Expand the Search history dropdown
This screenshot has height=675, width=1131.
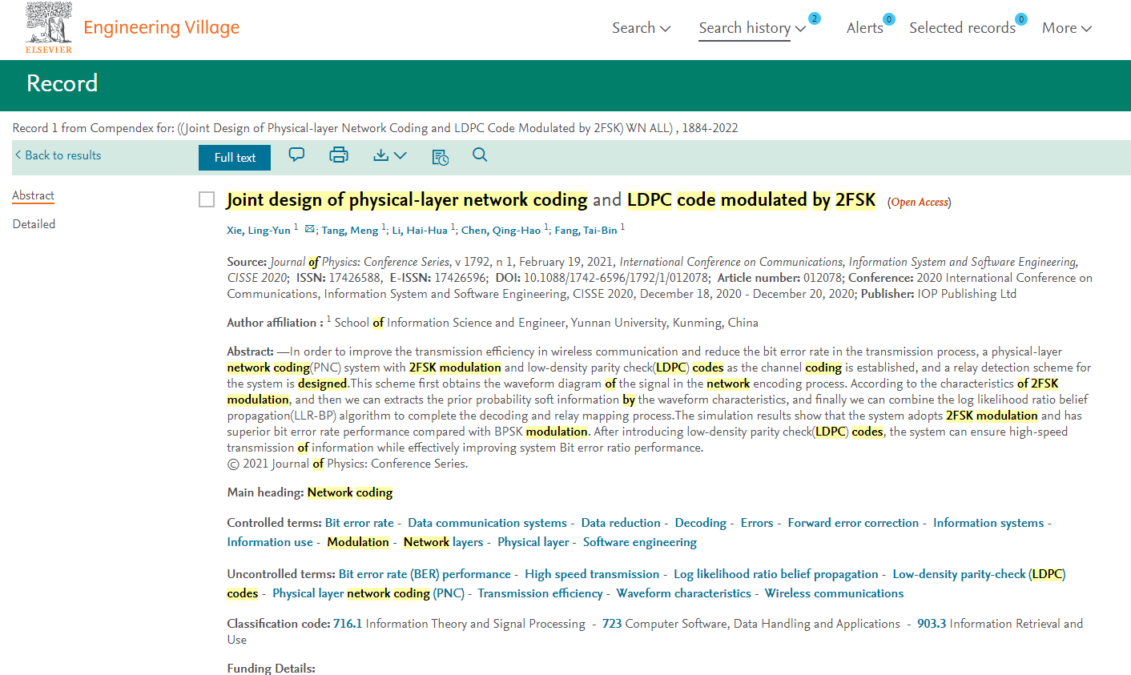pyautogui.click(x=752, y=28)
